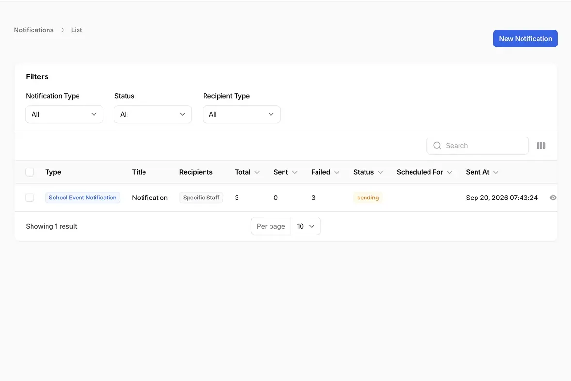The height and width of the screenshot is (381, 571).
Task: Sort by the Sent At column
Action: [x=482, y=172]
